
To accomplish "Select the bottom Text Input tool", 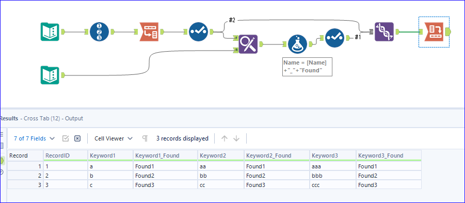I will click(50, 75).
